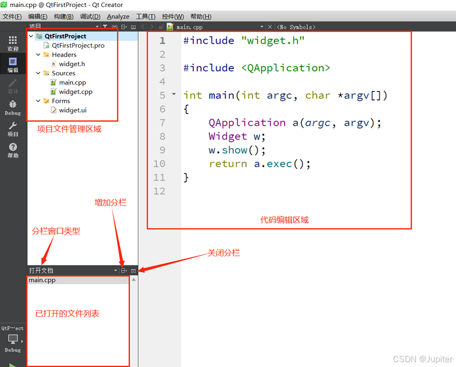Fold the main function at line 5
Screen dimensions: 456x367
[x=174, y=94]
